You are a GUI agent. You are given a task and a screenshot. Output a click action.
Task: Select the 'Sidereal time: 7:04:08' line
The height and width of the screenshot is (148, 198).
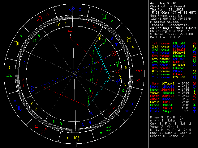(171, 34)
